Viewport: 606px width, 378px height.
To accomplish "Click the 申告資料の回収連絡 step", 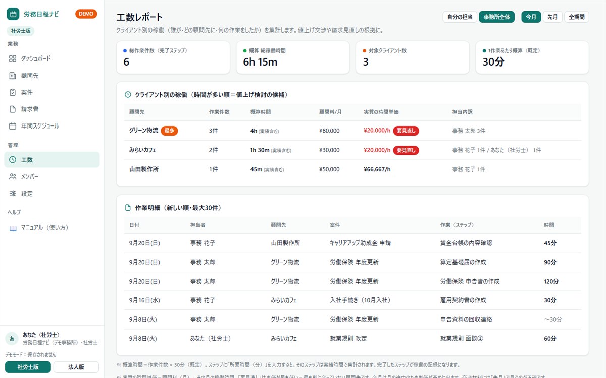I will [x=466, y=320].
